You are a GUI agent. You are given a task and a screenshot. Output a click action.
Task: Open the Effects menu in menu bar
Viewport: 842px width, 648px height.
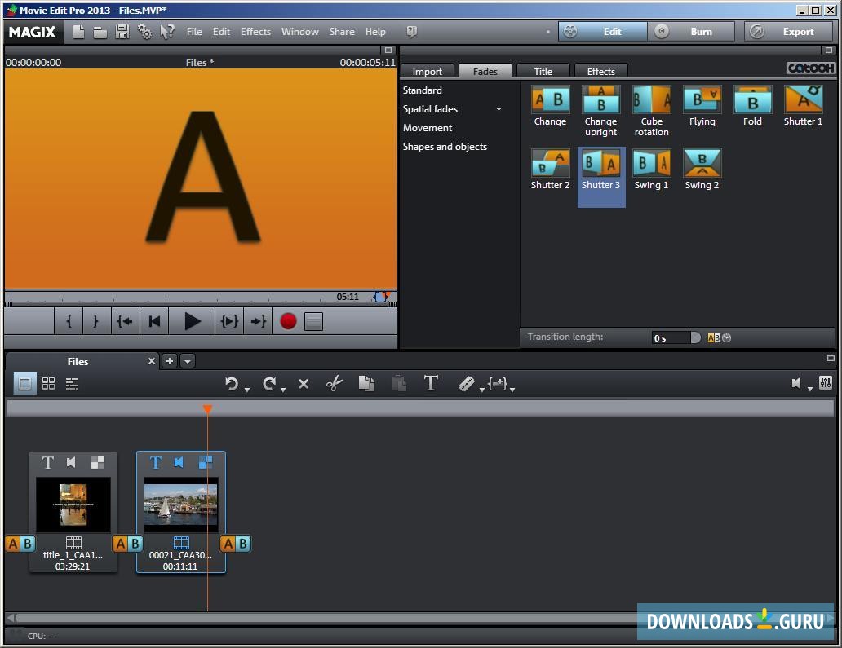pos(255,32)
